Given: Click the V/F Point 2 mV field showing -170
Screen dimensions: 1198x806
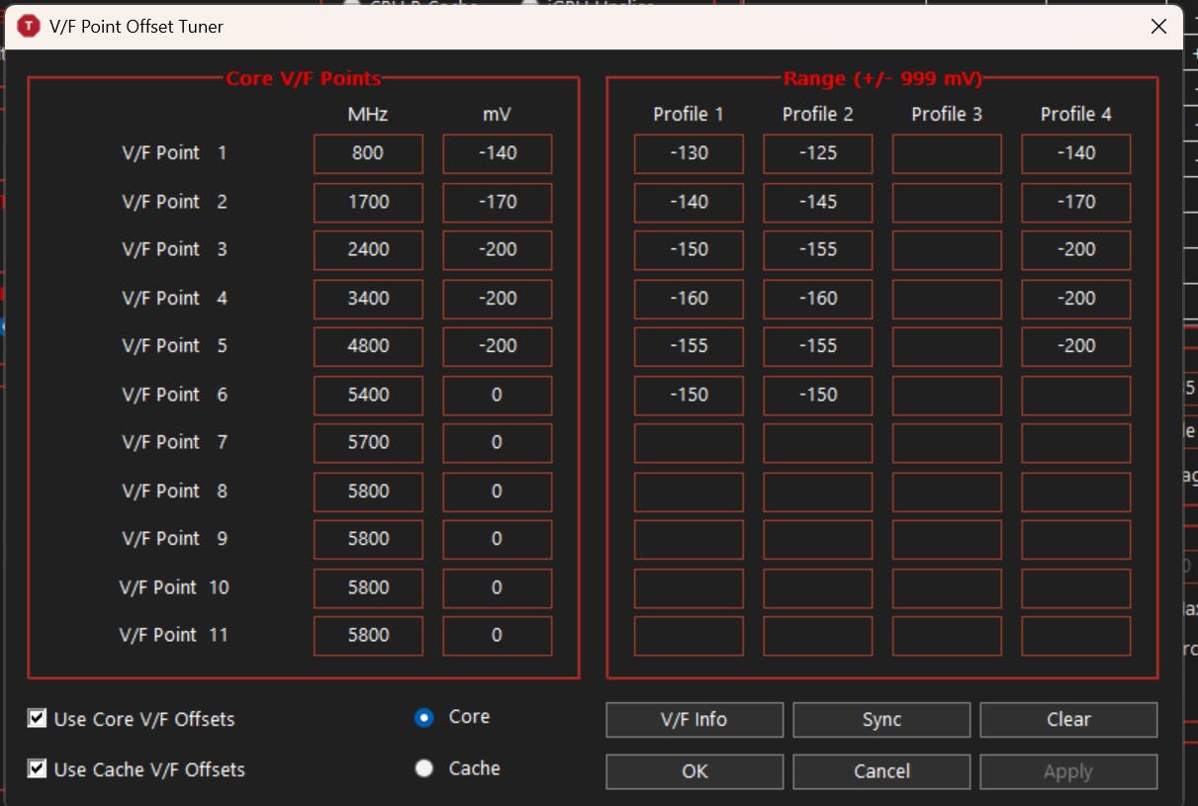Looking at the screenshot, I should click(x=497, y=202).
